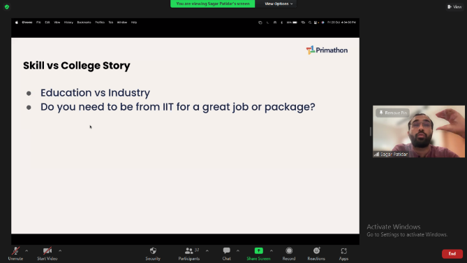Click the viewing Sagar Patidar's screen banner
This screenshot has height=263, width=467.
point(213,3)
